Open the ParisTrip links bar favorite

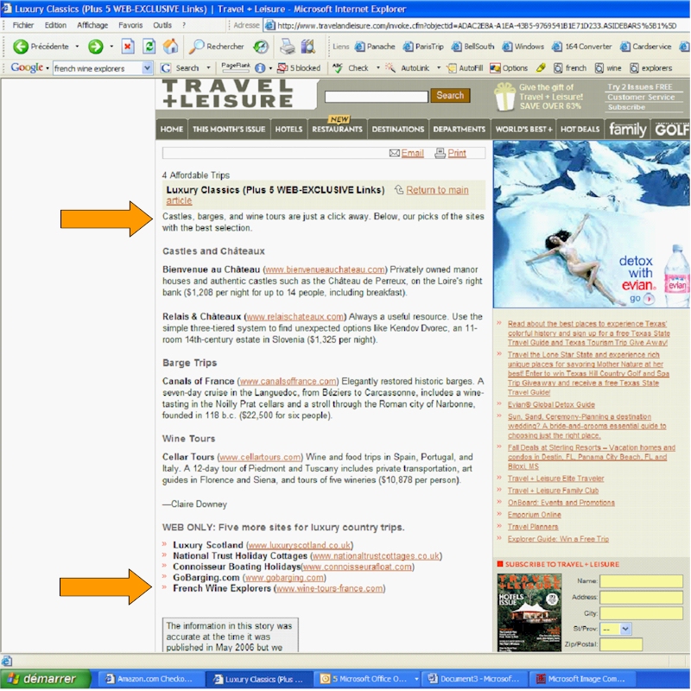pyautogui.click(x=423, y=47)
